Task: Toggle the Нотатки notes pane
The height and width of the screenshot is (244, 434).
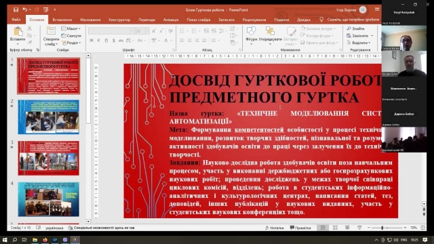Action: click(x=274, y=228)
